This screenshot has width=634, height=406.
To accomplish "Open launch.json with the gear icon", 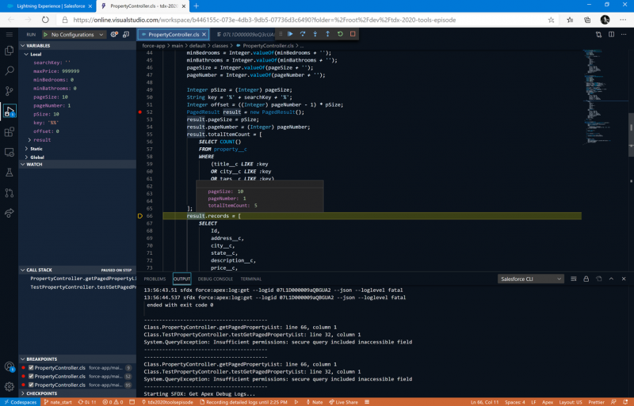I will click(x=114, y=35).
